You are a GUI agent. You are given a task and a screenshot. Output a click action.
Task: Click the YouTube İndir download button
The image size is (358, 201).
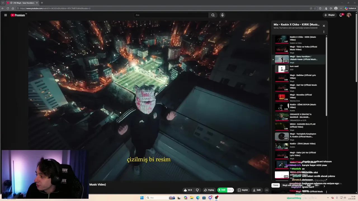pyautogui.click(x=257, y=190)
